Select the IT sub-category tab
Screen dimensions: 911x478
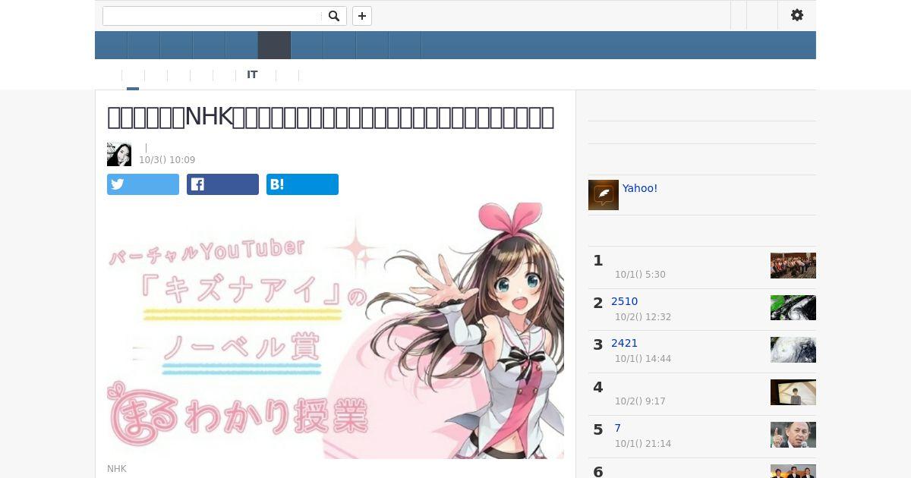[252, 75]
